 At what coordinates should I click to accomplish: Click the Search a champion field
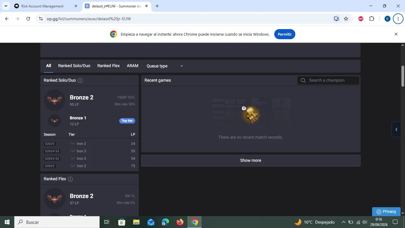coord(329,80)
